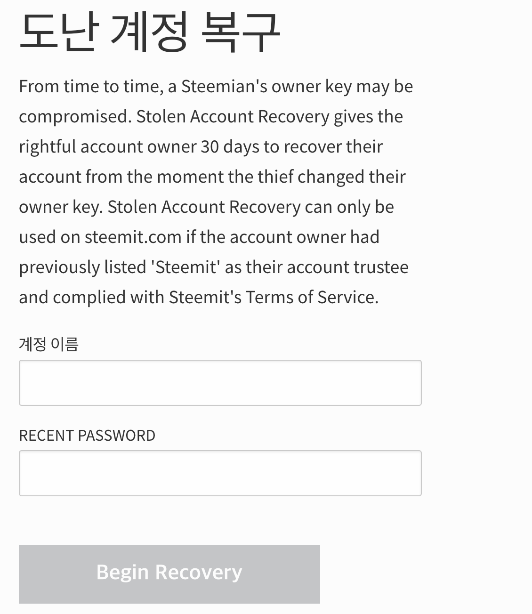The width and height of the screenshot is (532, 614).
Task: Click the word rightful in the description
Action: pyautogui.click(x=47, y=147)
